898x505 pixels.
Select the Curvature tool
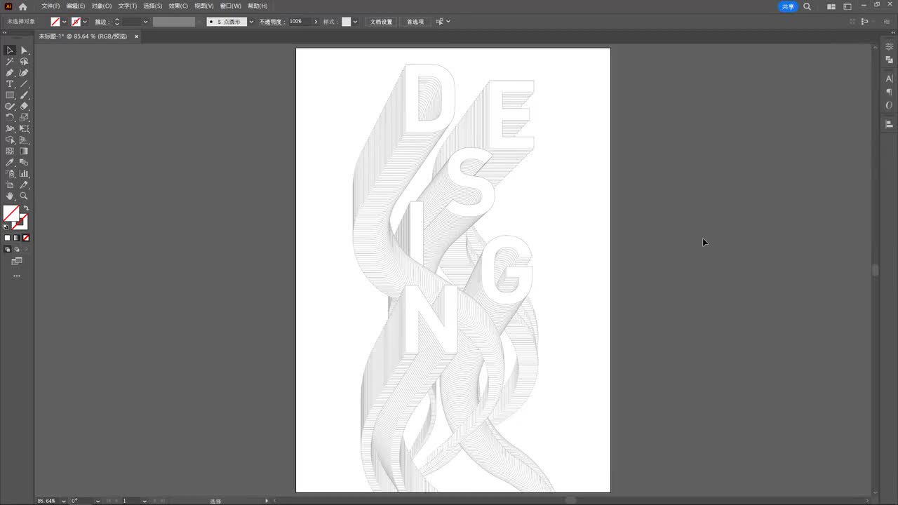(24, 73)
